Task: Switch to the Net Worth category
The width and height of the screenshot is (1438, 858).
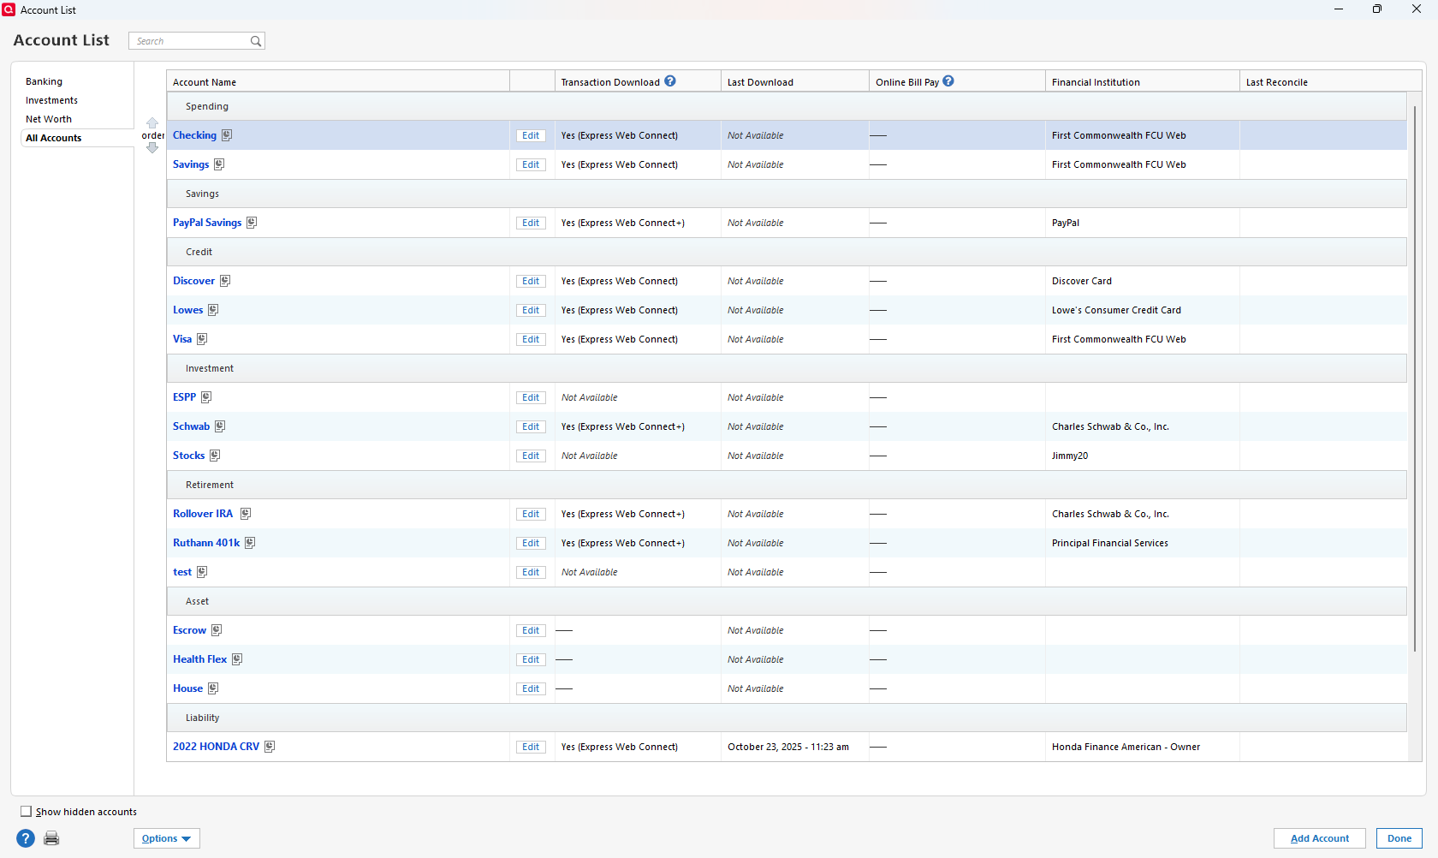Action: pyautogui.click(x=49, y=119)
